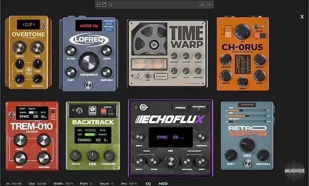This screenshot has height=186, width=309.
Task: Click the TREM-010 DEPTH knob
Action: click(20, 140)
